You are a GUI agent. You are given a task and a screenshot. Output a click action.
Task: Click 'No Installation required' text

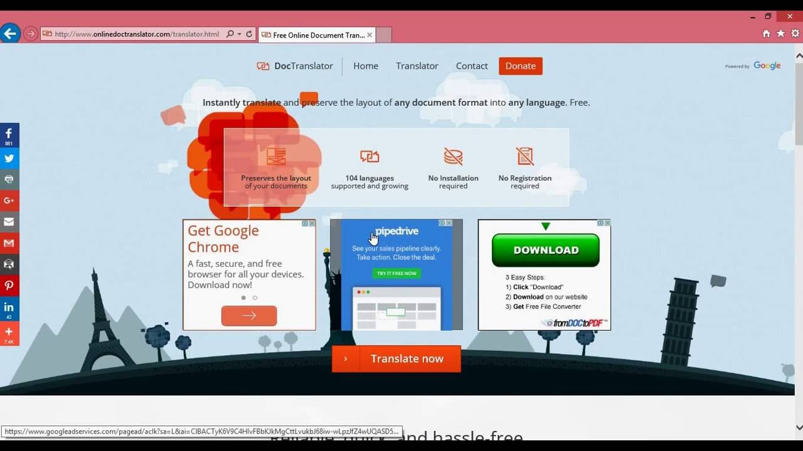pyautogui.click(x=453, y=182)
